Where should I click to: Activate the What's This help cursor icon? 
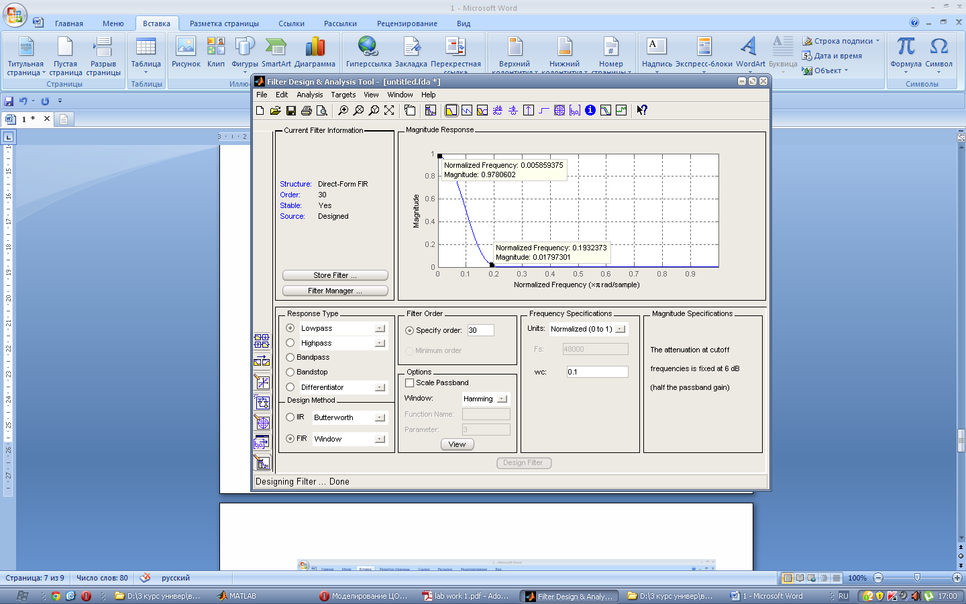coord(642,110)
